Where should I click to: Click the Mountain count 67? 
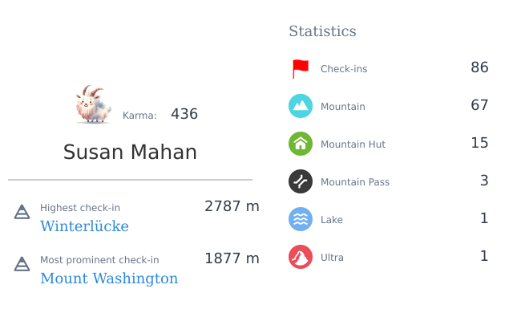[479, 105]
